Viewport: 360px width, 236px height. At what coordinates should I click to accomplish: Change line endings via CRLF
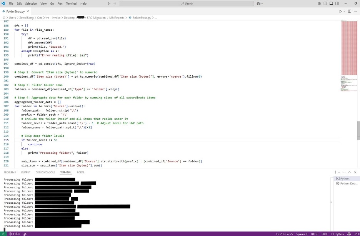(x=325, y=234)
